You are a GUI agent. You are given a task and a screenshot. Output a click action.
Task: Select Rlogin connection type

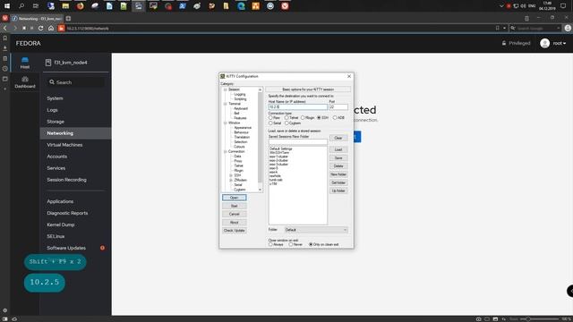[x=303, y=117]
